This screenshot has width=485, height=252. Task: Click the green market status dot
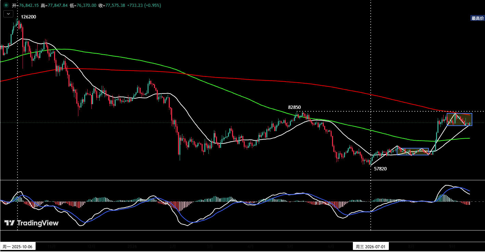6,5
